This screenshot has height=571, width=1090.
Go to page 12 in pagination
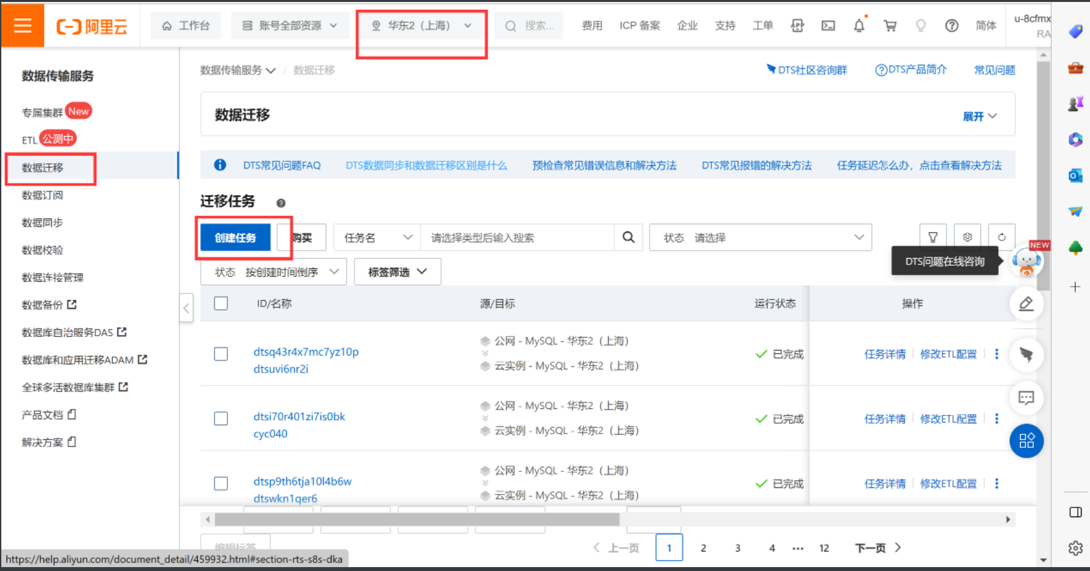pyautogui.click(x=824, y=548)
